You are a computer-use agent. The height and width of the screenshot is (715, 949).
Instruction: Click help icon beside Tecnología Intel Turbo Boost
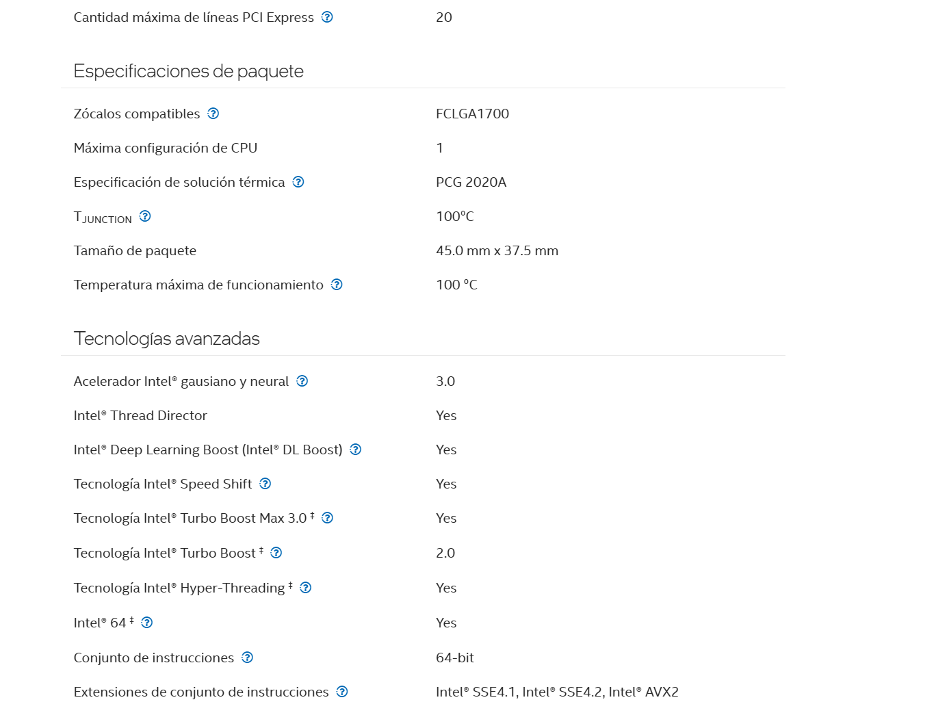(x=276, y=553)
